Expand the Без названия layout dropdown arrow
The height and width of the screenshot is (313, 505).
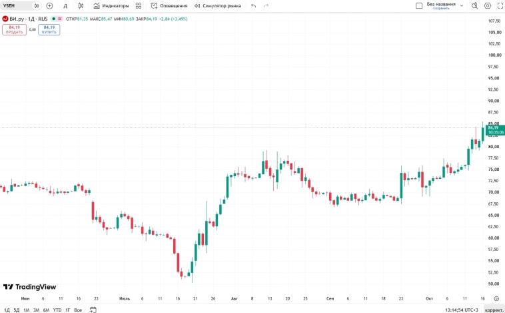462,5
